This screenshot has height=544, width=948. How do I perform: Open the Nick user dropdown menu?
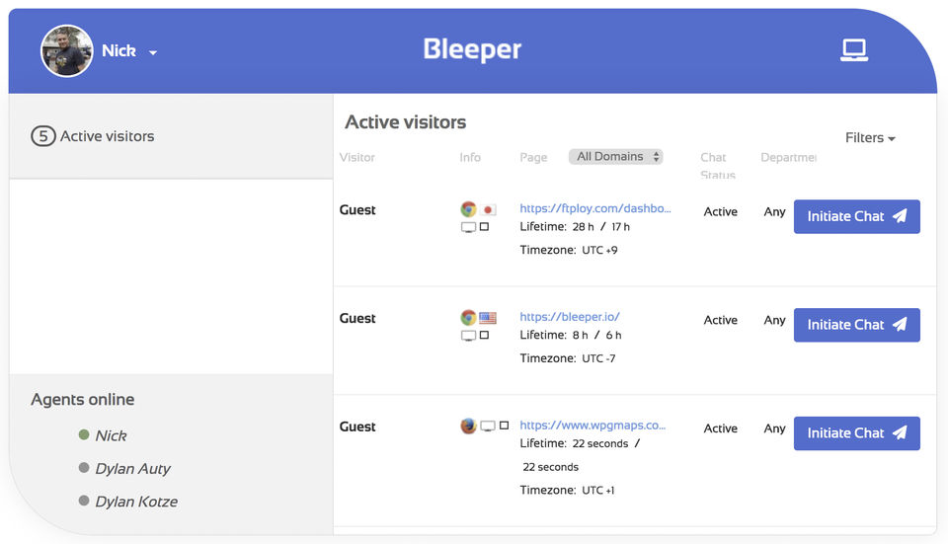pyautogui.click(x=153, y=52)
